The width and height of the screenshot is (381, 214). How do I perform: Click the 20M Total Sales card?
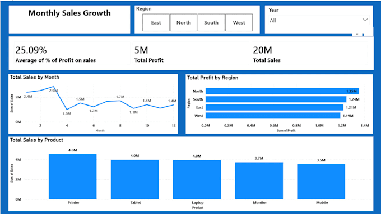tap(309, 54)
